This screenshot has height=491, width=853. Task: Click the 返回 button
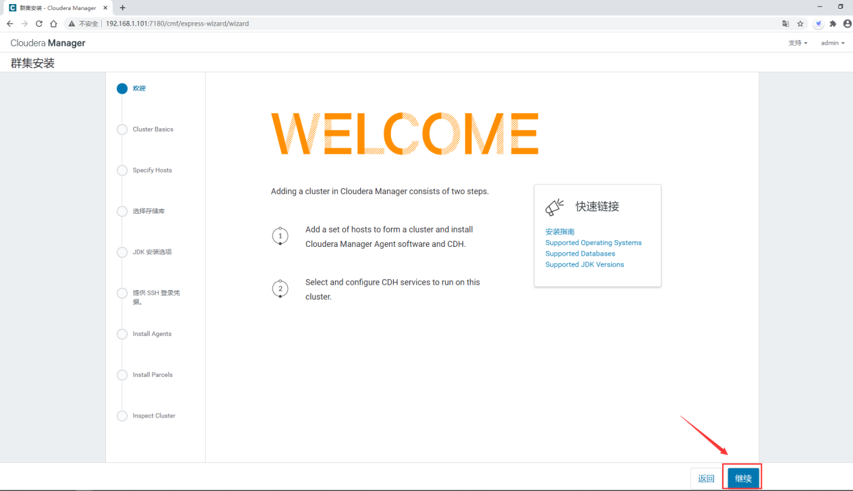[706, 479]
